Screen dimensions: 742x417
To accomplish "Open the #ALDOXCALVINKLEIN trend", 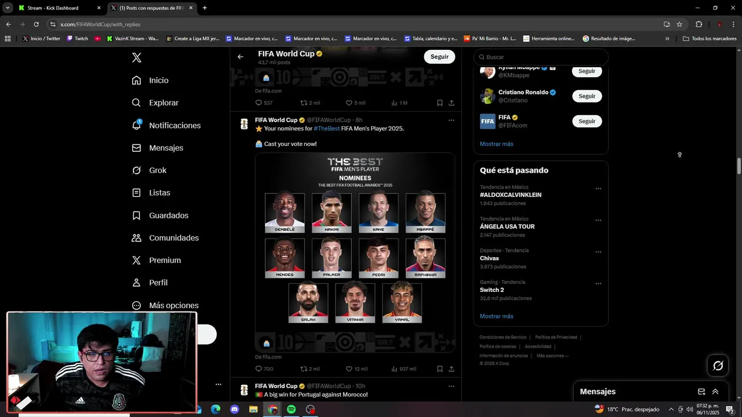I will click(x=511, y=195).
